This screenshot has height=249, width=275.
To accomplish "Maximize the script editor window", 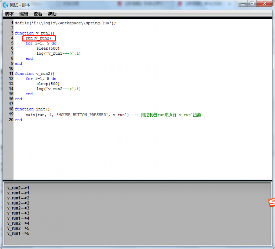I will [x=252, y=3].
